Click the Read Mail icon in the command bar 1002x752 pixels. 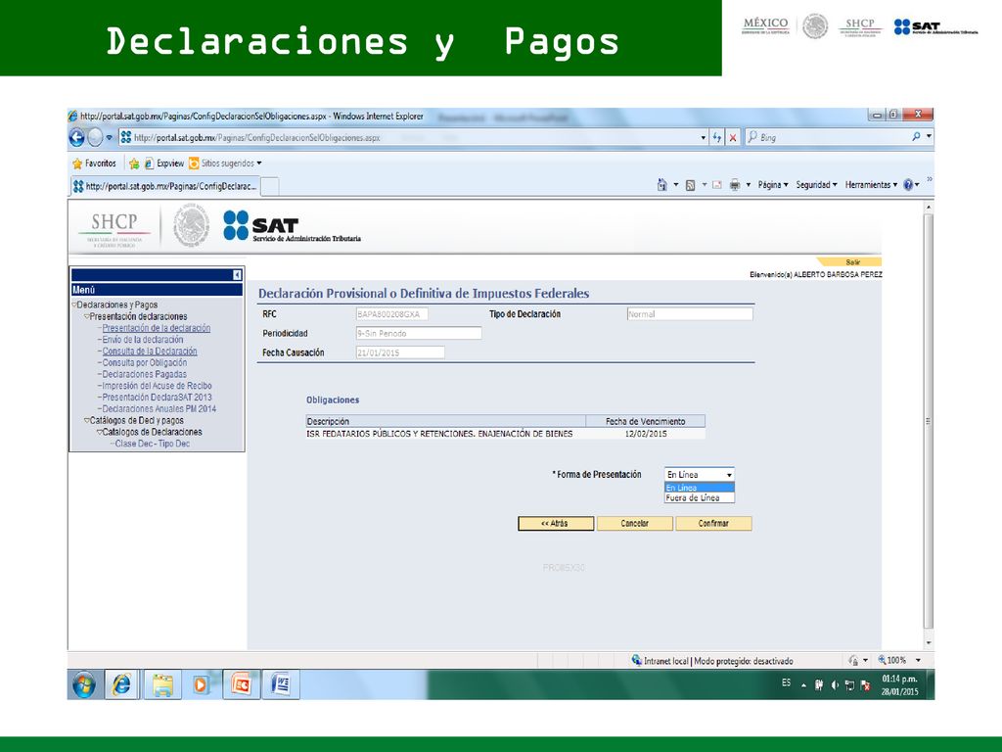[x=717, y=185]
